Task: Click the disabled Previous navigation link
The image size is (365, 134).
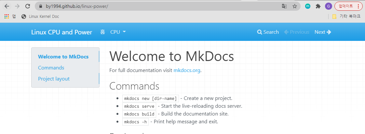Action: click(x=297, y=32)
